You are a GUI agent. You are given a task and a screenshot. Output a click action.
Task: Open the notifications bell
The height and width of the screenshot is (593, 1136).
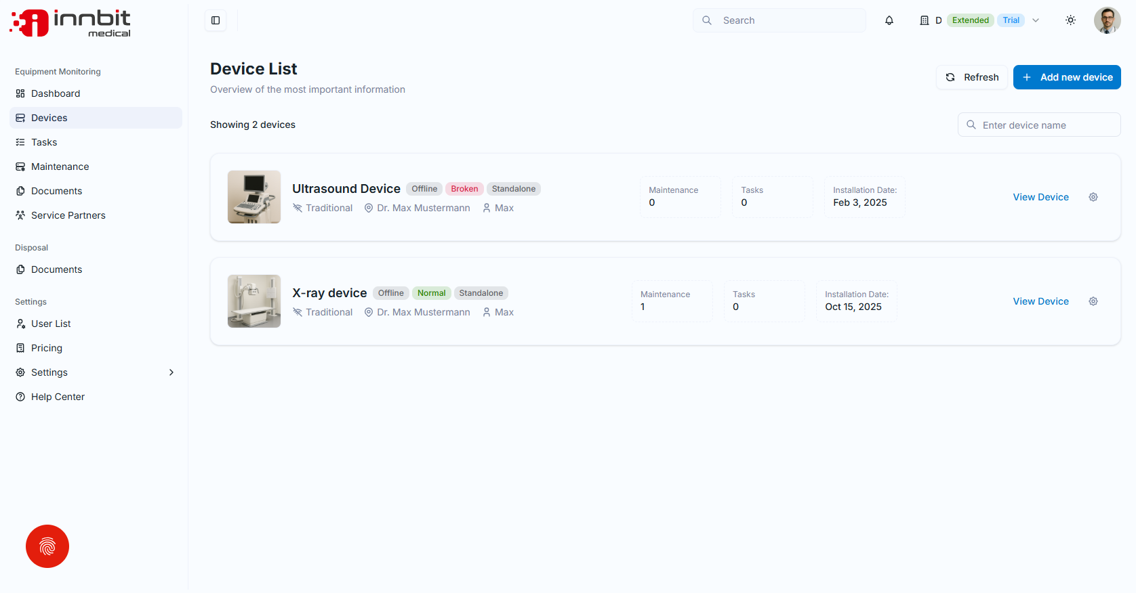889,20
